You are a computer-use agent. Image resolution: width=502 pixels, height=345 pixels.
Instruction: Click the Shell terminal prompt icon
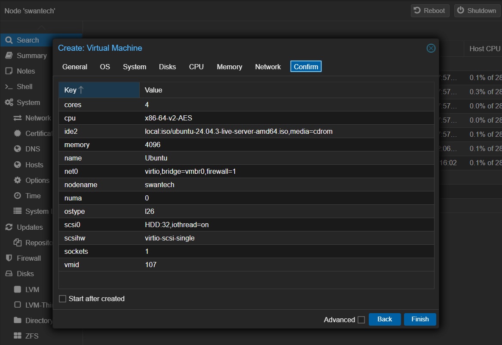click(9, 86)
